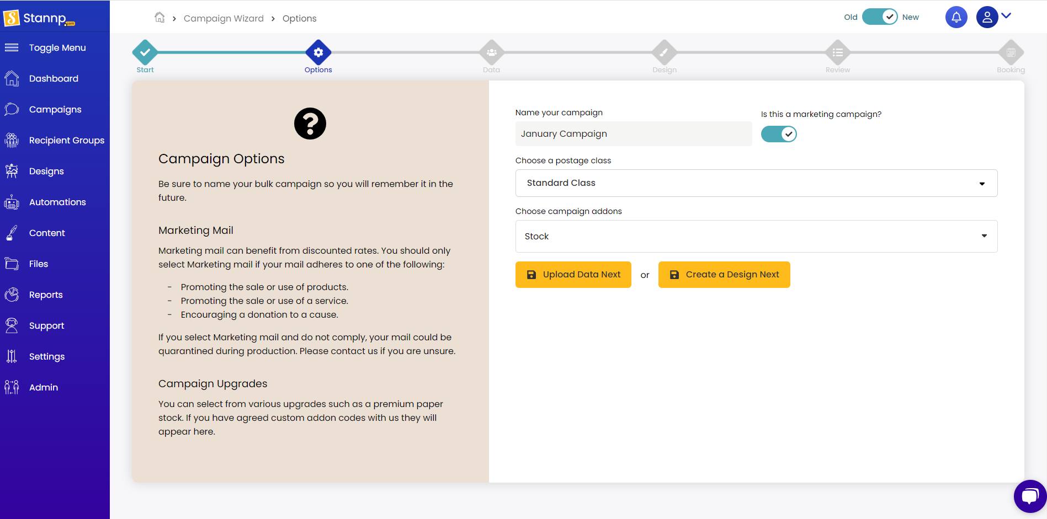
Task: Click the 'Campaign Options' heading
Action: [x=221, y=159]
